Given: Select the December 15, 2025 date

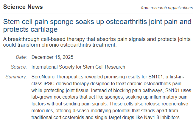Looking at the screenshot, I should pos(52,57).
